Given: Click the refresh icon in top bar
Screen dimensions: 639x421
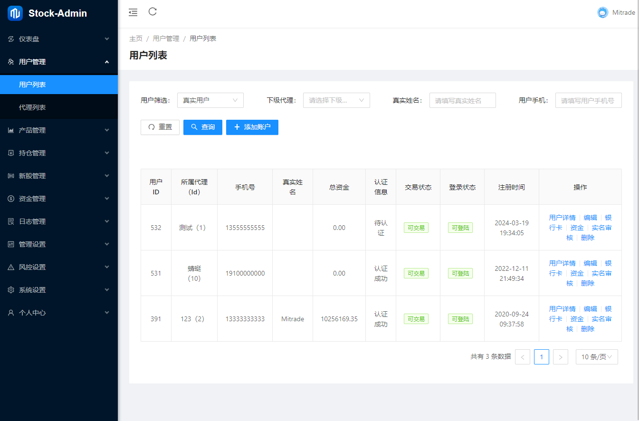Looking at the screenshot, I should [153, 12].
